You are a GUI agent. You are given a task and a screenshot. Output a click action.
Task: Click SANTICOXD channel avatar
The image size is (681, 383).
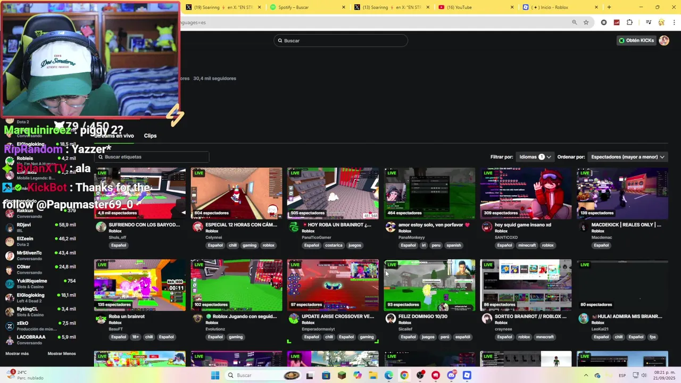click(487, 227)
